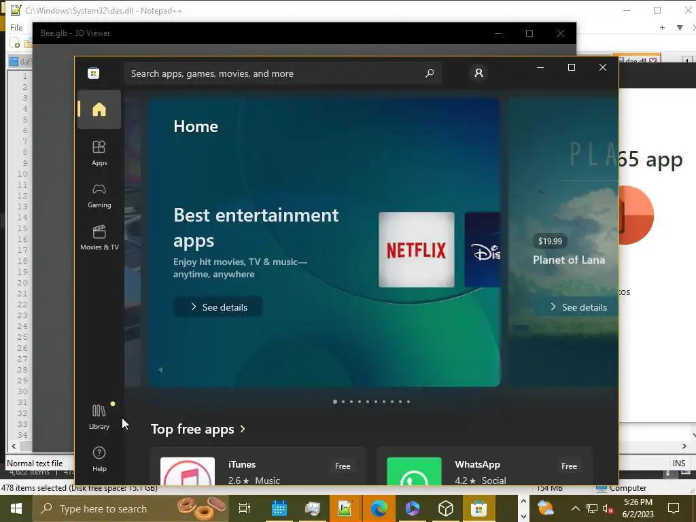Screen dimensions: 696x522
Task: Click the INS indicator in Notepad++ status bar
Action: (679, 463)
